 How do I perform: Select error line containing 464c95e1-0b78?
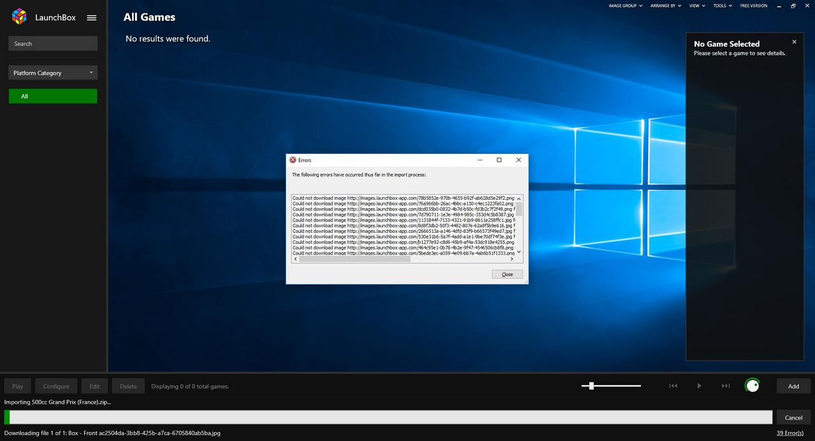coord(404,248)
